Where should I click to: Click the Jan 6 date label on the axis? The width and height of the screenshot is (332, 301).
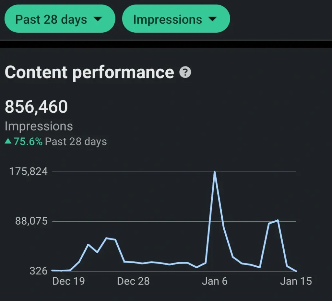point(215,281)
